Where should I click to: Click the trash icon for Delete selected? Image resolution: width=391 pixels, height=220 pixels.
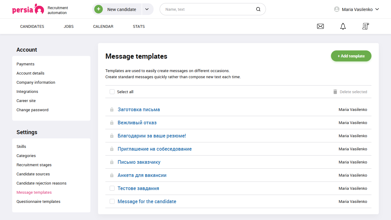click(x=335, y=91)
